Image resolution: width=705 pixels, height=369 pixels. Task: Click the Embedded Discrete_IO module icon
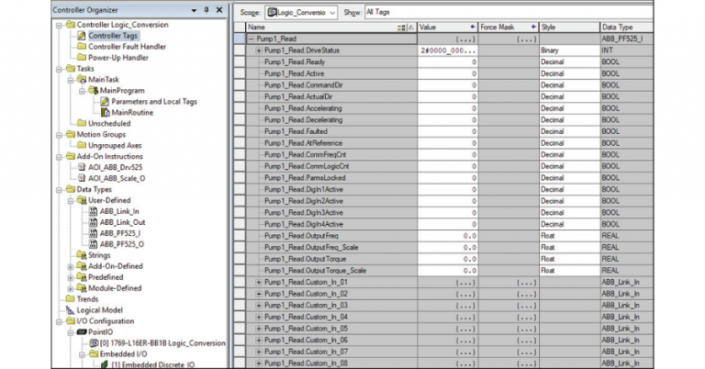(103, 365)
